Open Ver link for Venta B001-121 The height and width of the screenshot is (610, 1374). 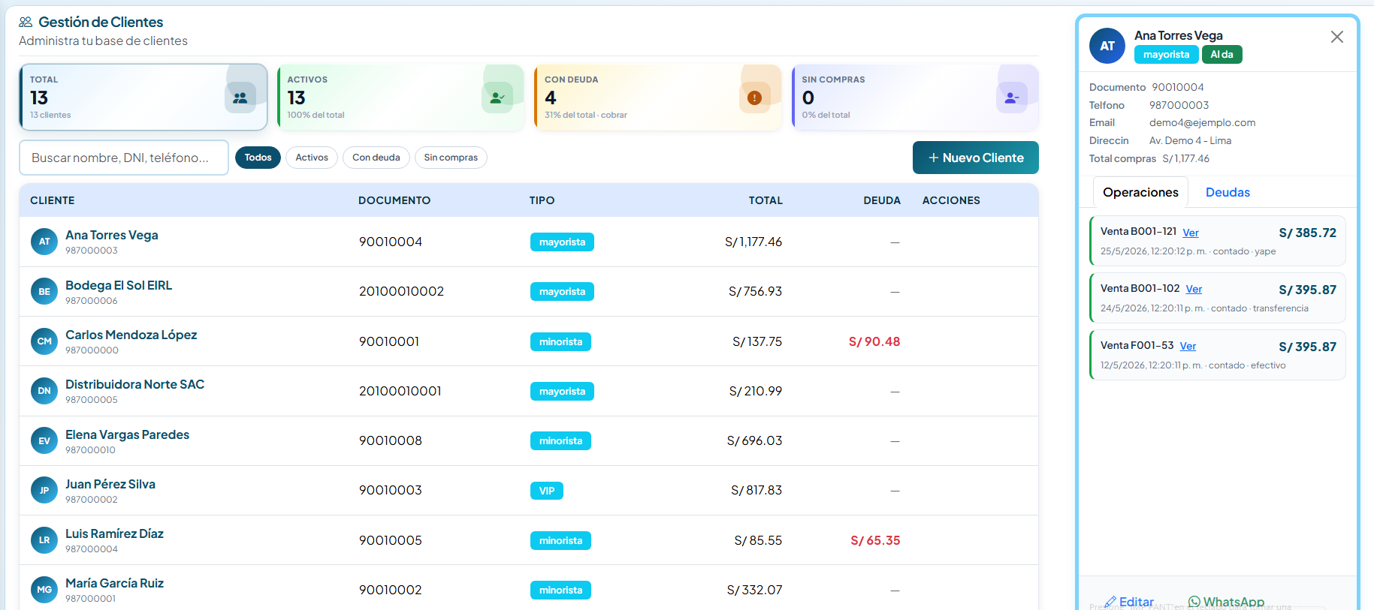pos(1191,233)
